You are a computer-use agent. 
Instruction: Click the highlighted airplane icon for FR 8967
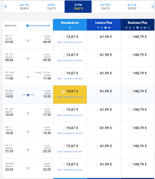pyautogui.click(x=28, y=95)
